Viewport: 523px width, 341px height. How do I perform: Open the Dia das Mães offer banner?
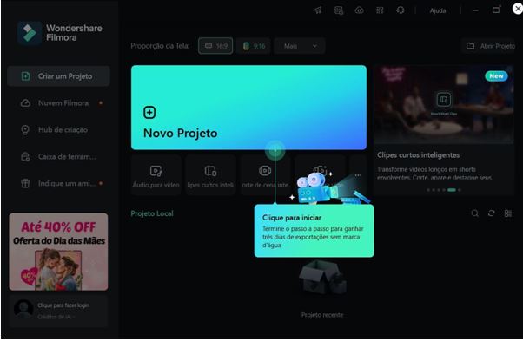(59, 252)
